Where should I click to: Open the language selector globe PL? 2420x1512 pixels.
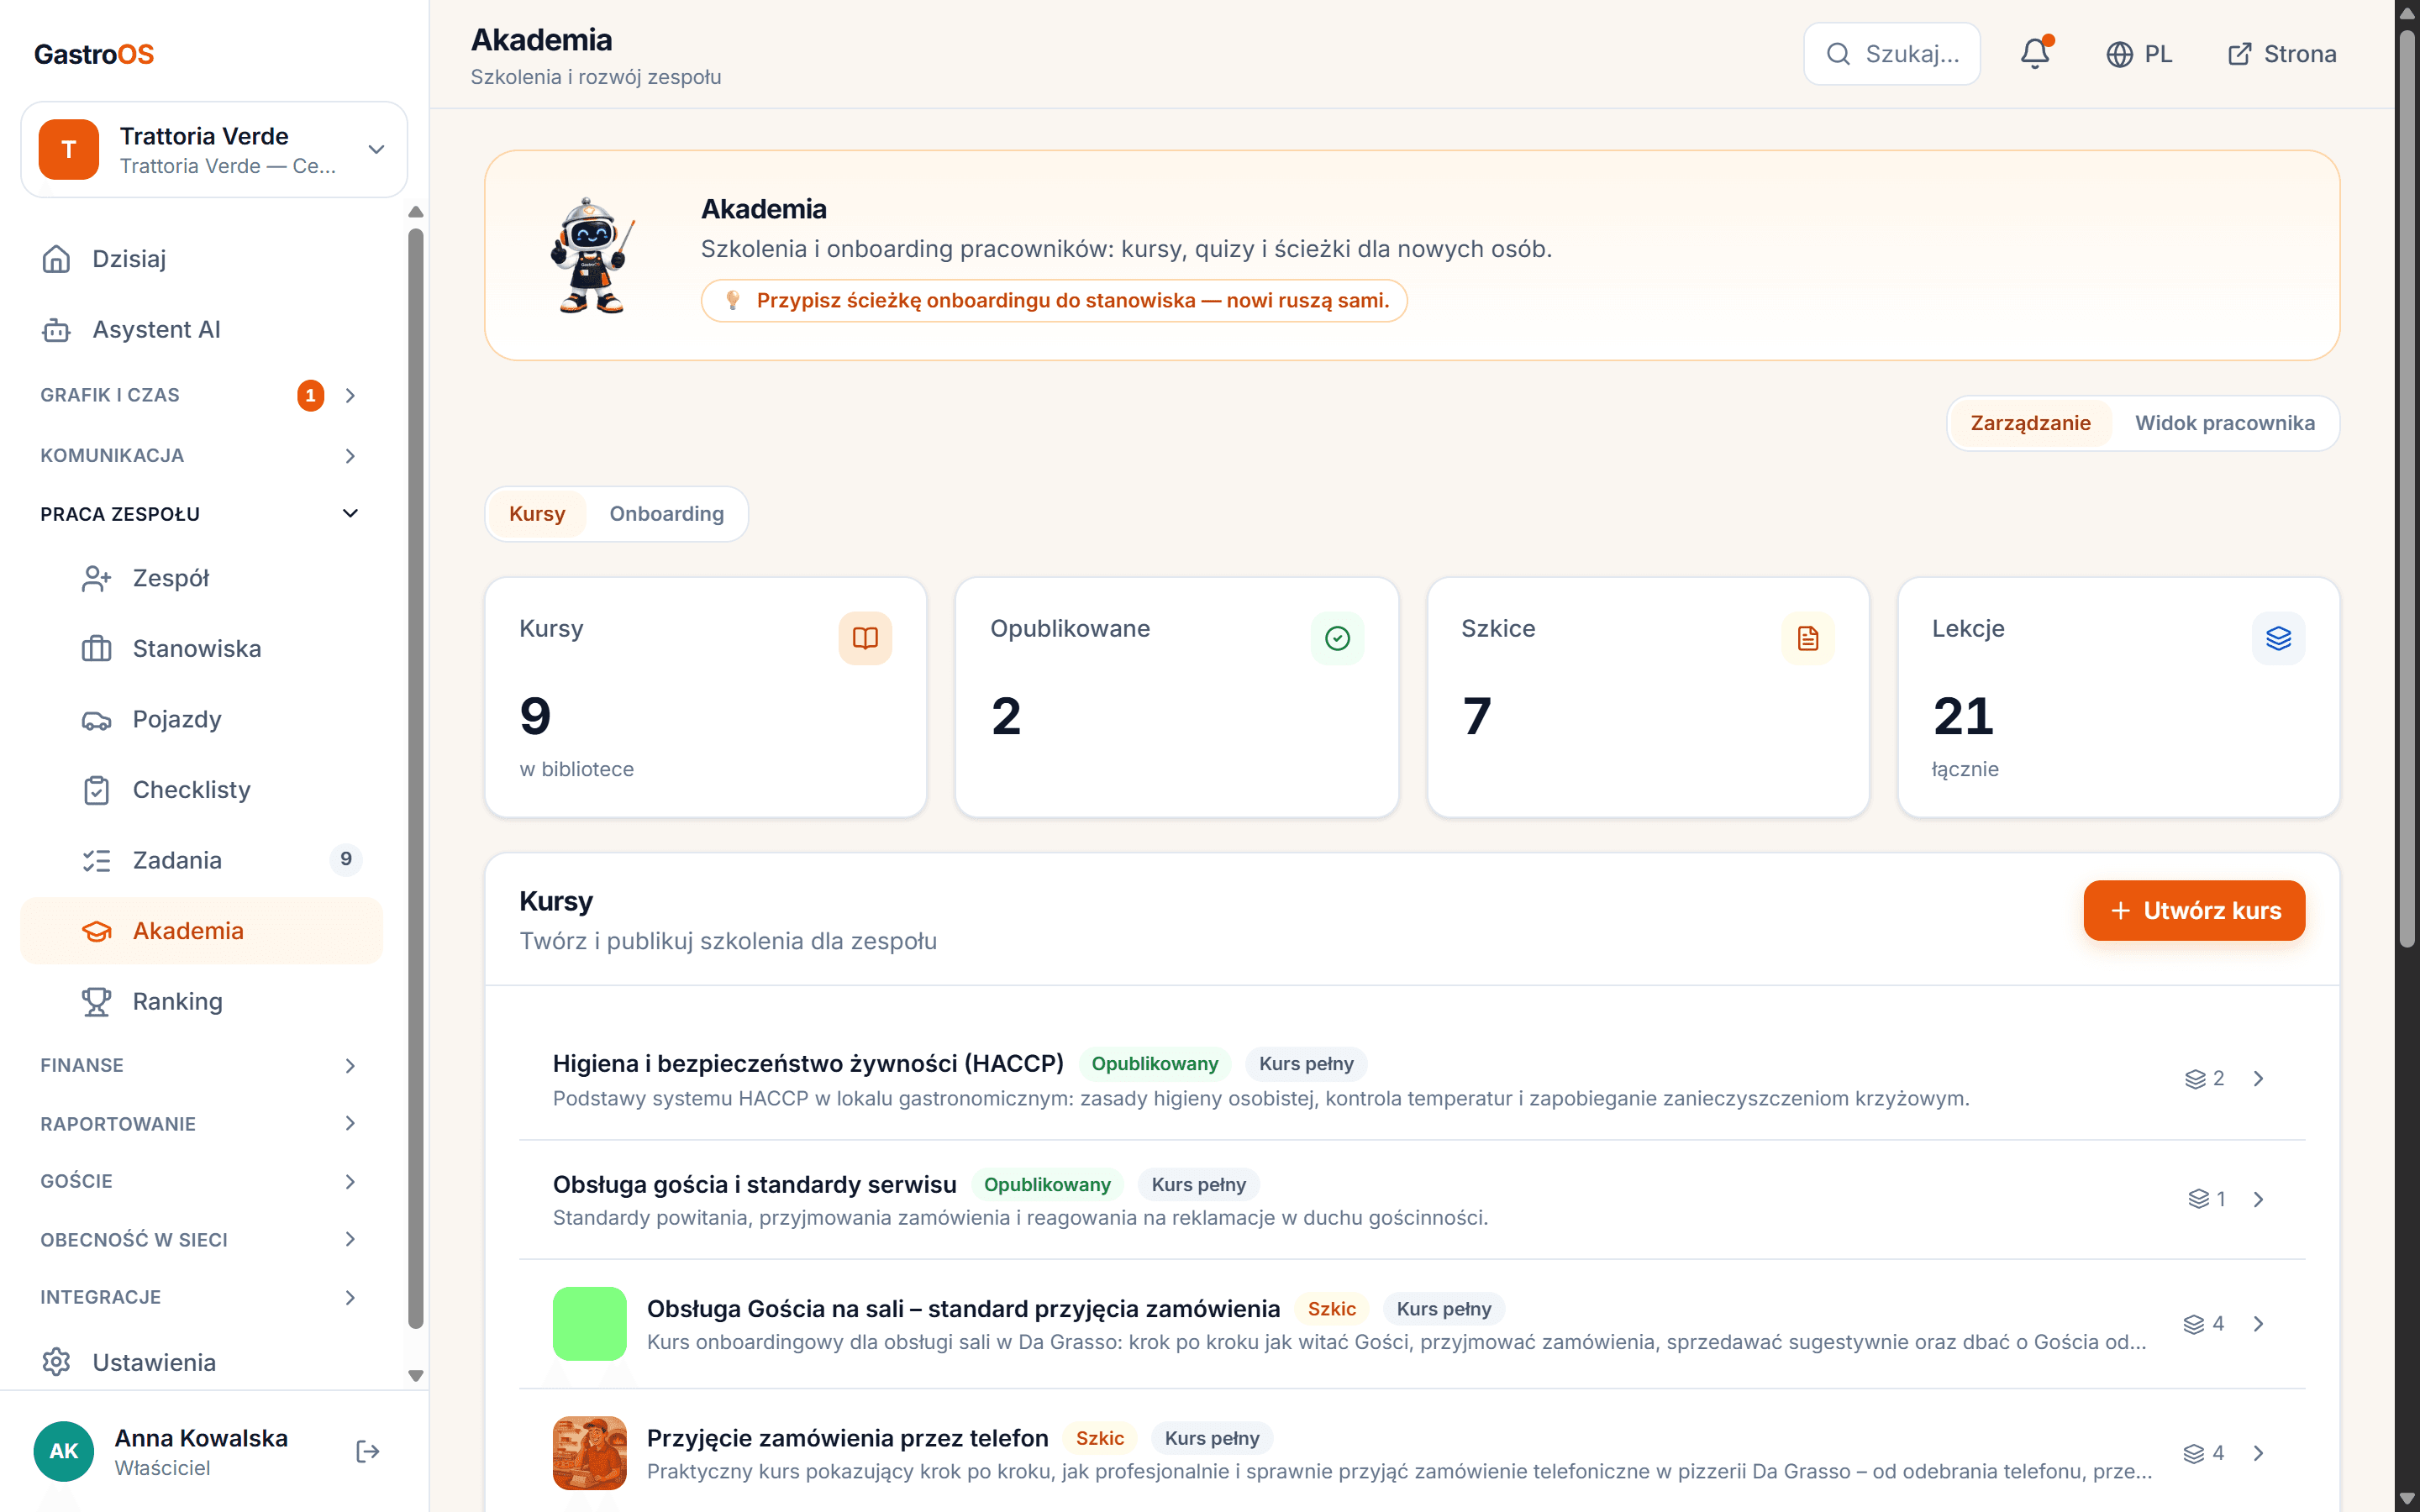pos(2139,54)
